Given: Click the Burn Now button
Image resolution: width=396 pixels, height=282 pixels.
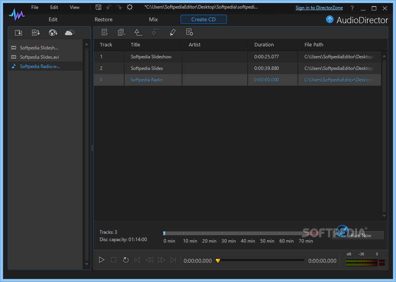Looking at the screenshot, I should 357,235.
